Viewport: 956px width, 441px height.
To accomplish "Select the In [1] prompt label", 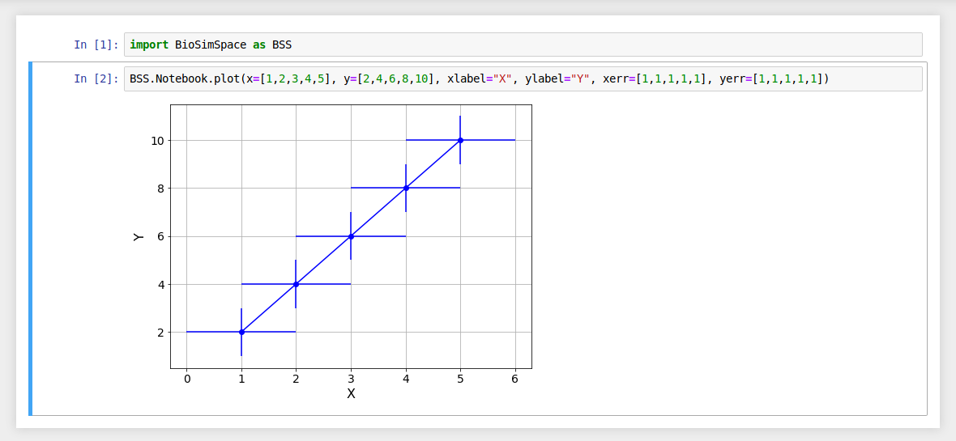I will point(96,45).
